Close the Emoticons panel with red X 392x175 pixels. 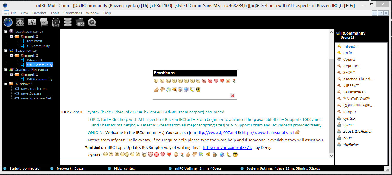232,96
